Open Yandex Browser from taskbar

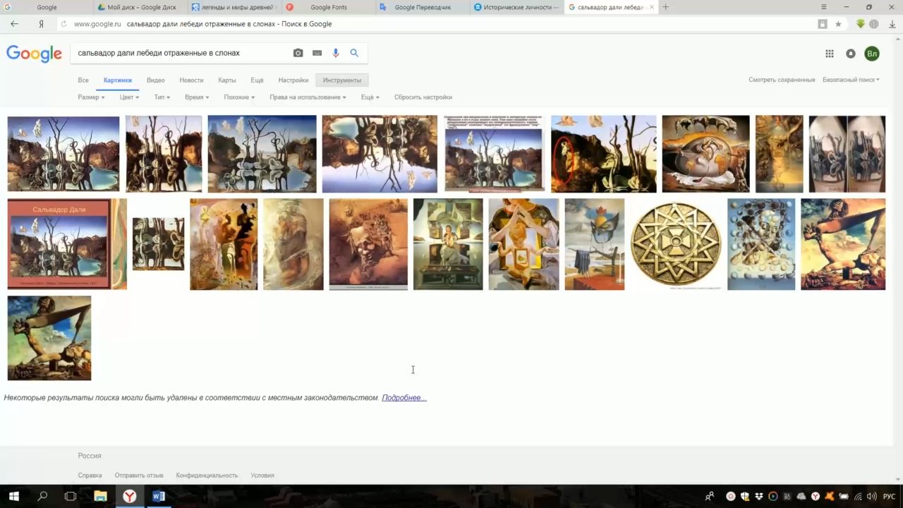pos(130,496)
